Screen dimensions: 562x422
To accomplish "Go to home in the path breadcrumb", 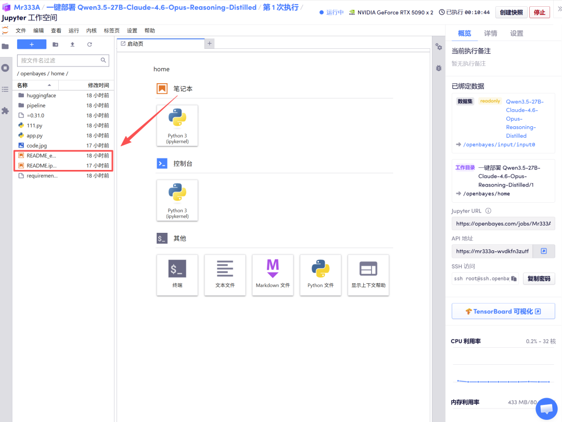I will tap(57, 73).
